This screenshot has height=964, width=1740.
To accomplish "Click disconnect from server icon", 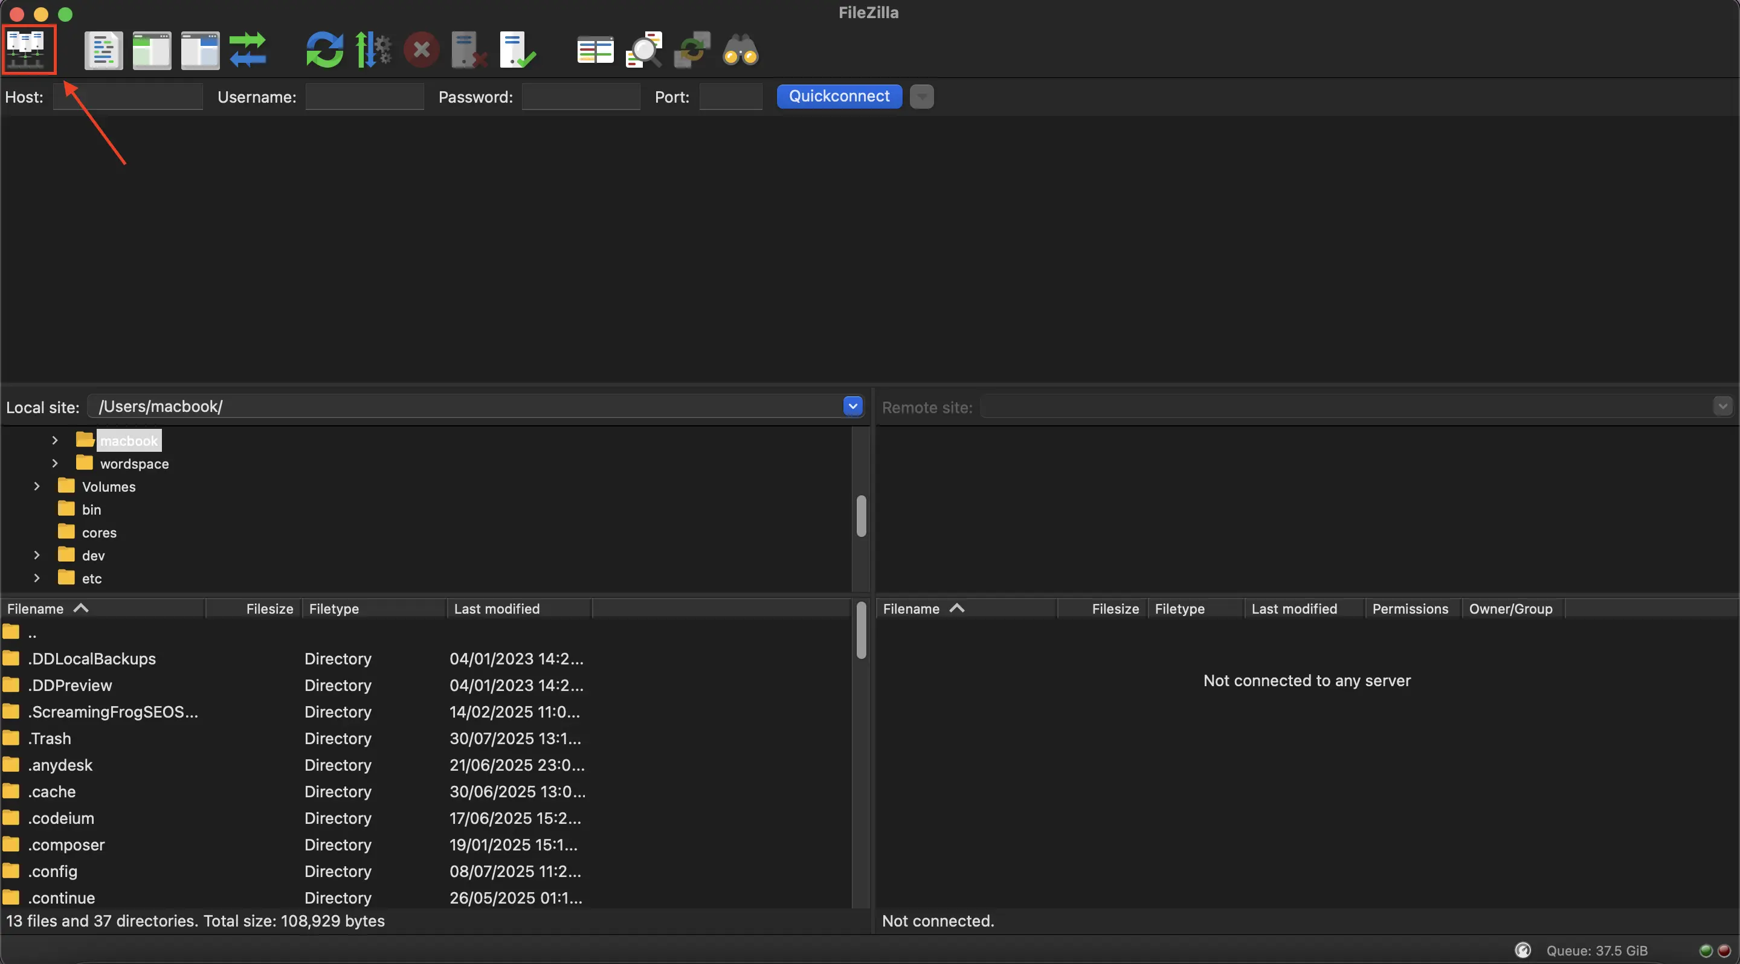I will coord(469,50).
